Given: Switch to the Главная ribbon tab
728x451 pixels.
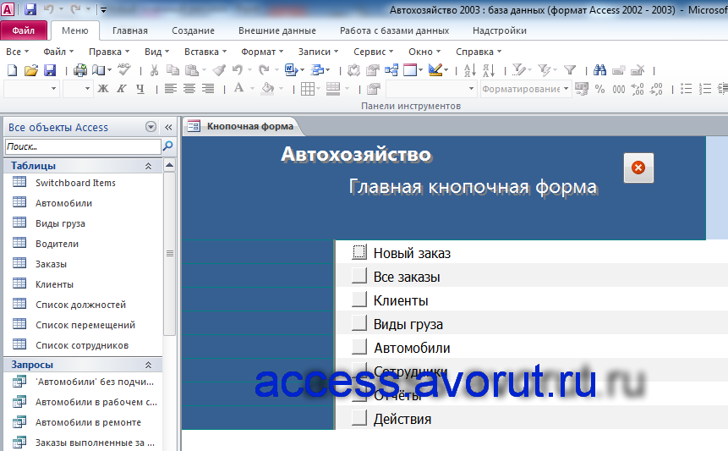Looking at the screenshot, I should 130,30.
